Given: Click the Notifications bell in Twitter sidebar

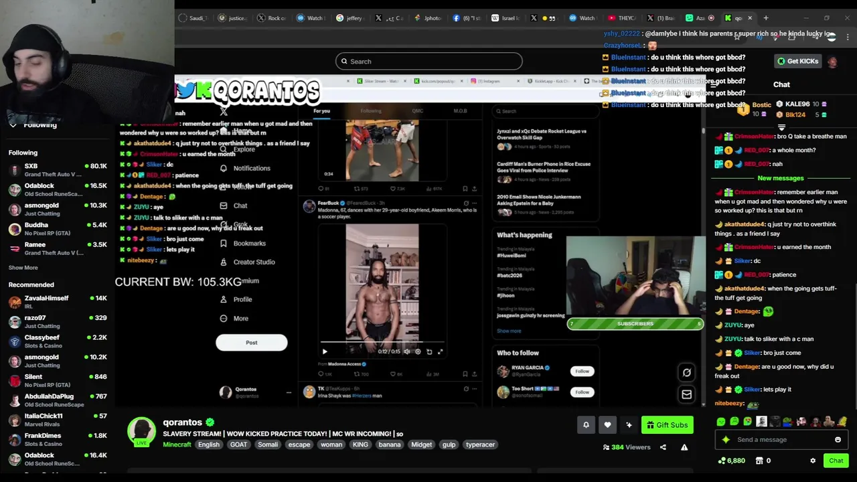Looking at the screenshot, I should click(x=224, y=168).
